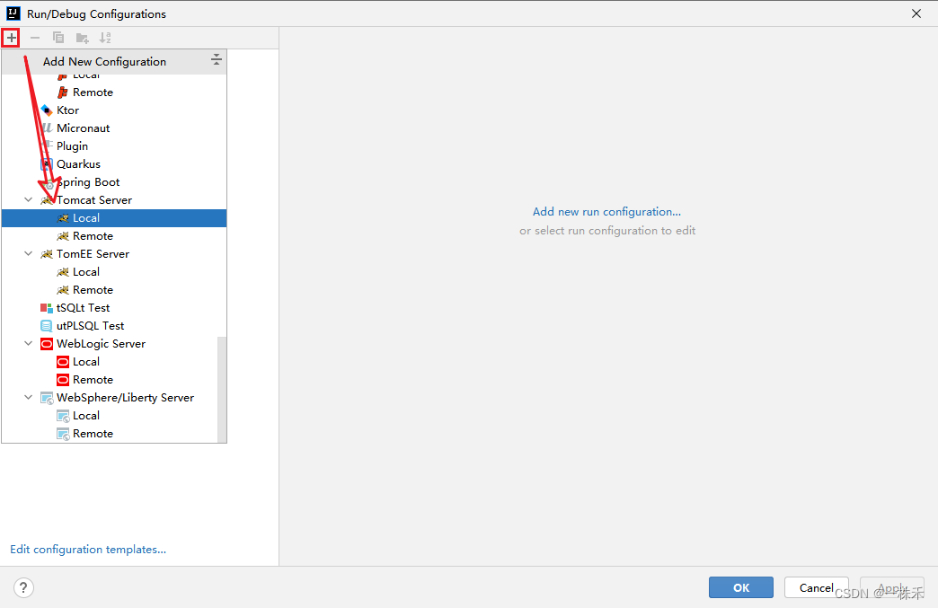Viewport: 938px width, 608px height.
Task: Click the WebLogic Server red icon
Action: click(47, 344)
